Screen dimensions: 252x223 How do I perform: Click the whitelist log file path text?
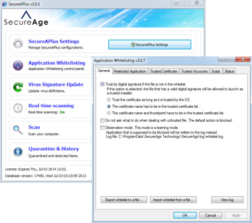coord(164,137)
